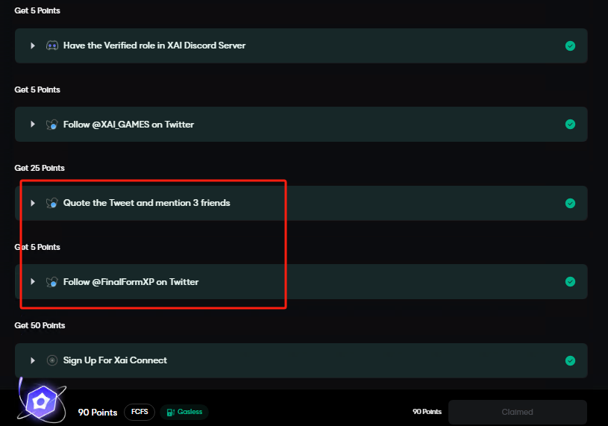Click the circle icon beside Sign Up For Xai Connect

click(52, 360)
